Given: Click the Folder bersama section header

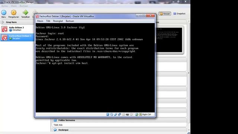Looking at the screenshot, I should pos(119,120).
